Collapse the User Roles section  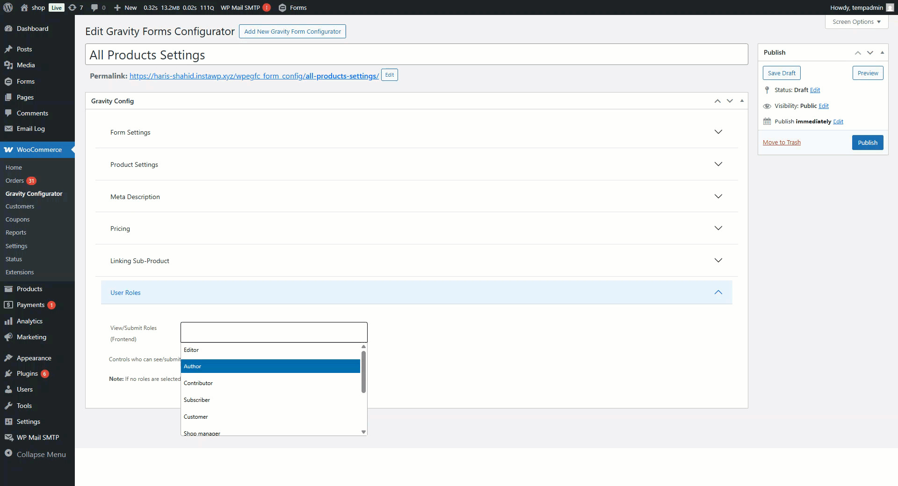pos(718,293)
